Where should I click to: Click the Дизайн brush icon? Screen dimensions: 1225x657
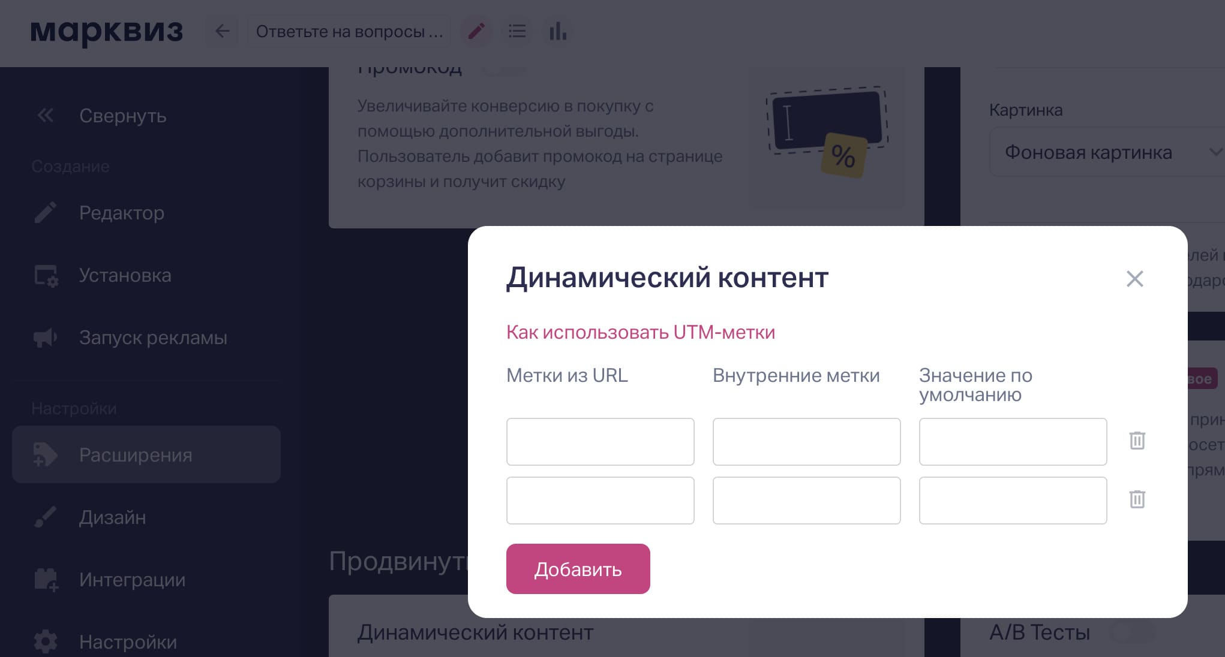[44, 517]
